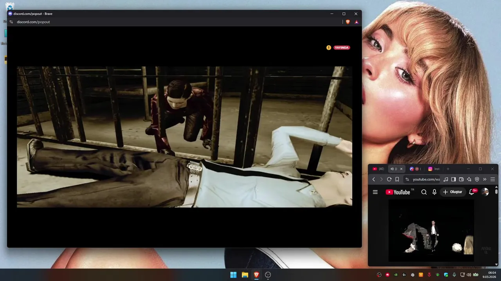Open File Explorer from the taskbar
Viewport: 501px width, 281px height.
tap(245, 275)
